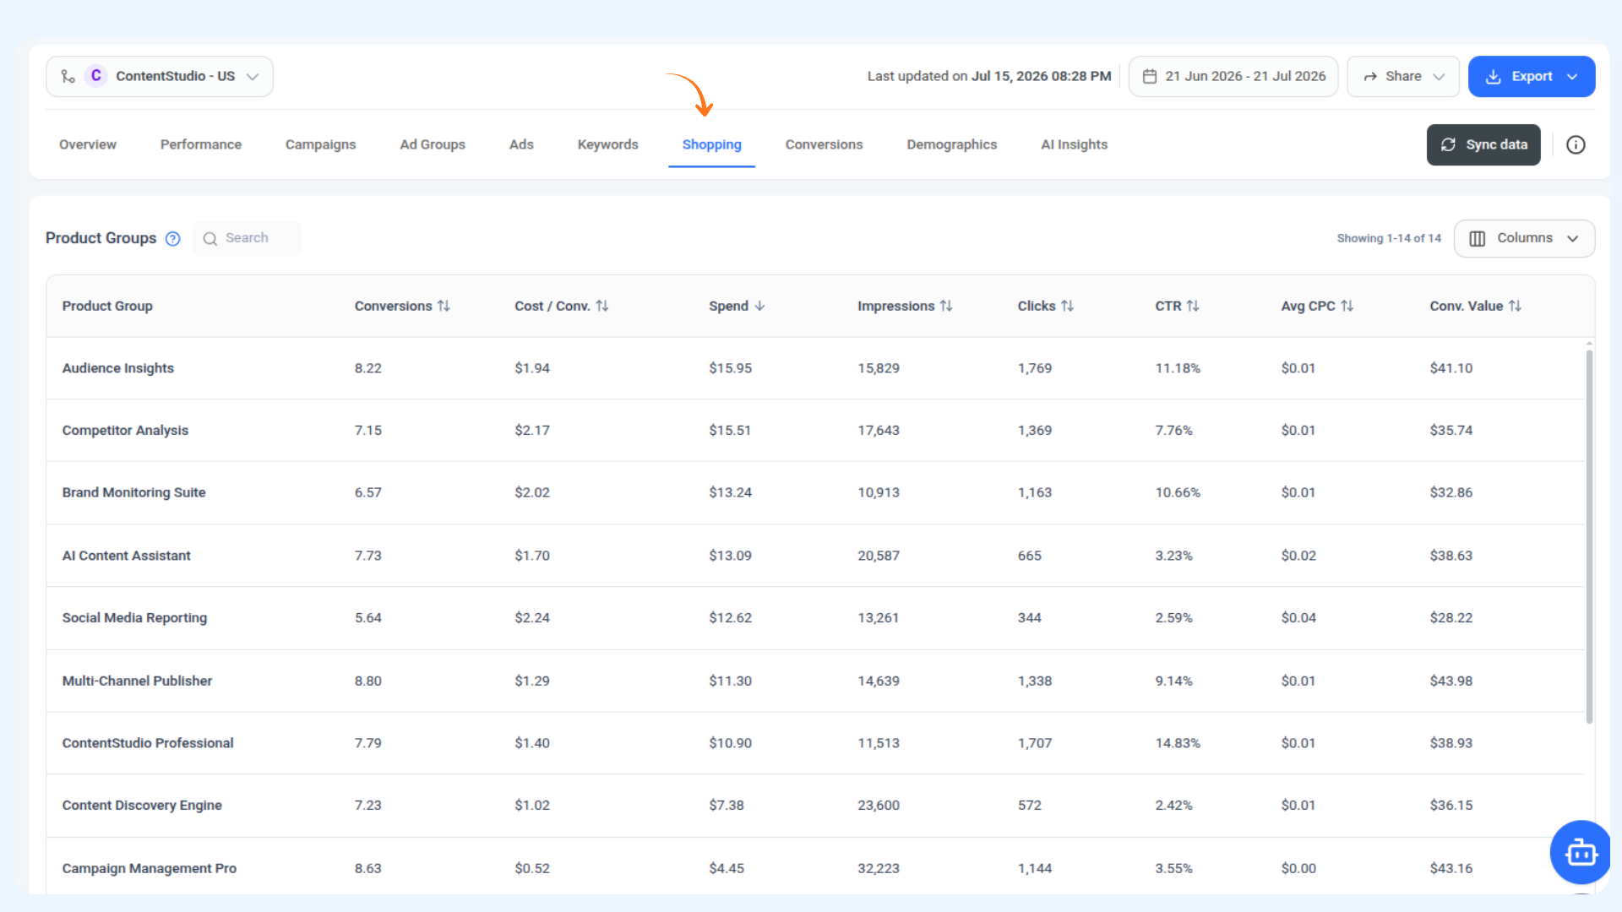Select the Campaign Management Pro row name
1622x912 pixels.
pos(150,868)
